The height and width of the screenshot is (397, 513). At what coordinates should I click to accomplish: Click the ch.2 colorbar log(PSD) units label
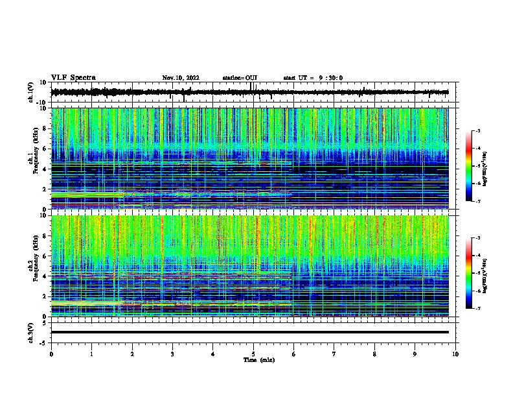point(485,276)
